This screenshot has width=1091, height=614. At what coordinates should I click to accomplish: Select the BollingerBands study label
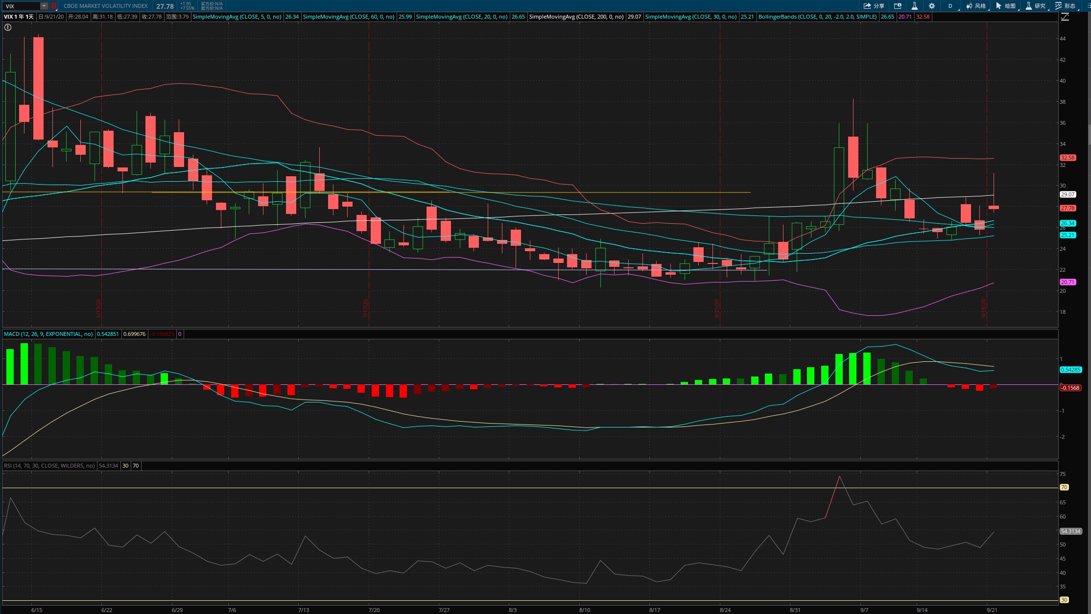point(817,17)
